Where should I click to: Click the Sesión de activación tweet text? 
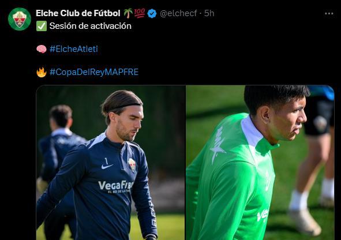click(90, 26)
